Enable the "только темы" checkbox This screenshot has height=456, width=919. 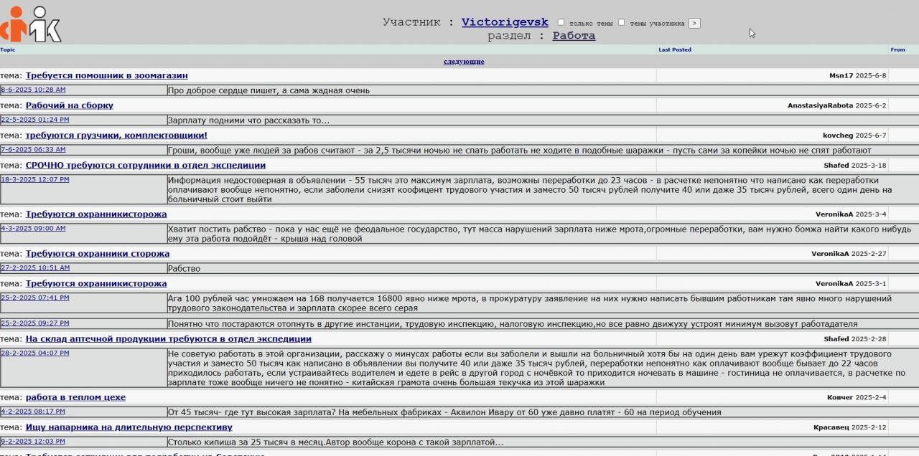(x=561, y=22)
